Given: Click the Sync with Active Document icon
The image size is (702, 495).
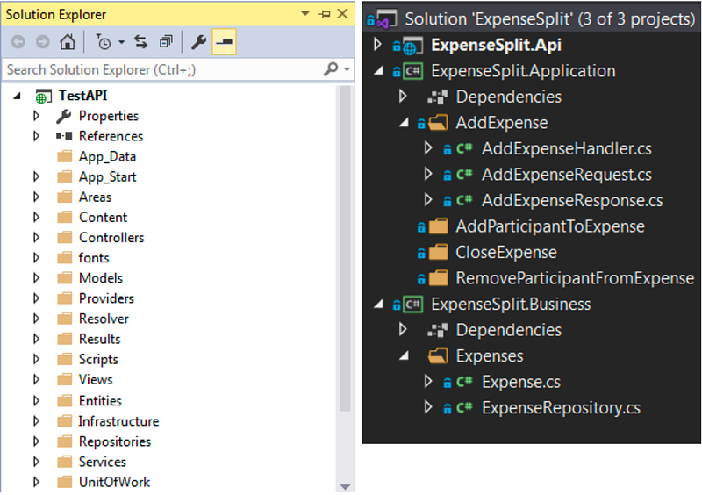Looking at the screenshot, I should tap(141, 42).
